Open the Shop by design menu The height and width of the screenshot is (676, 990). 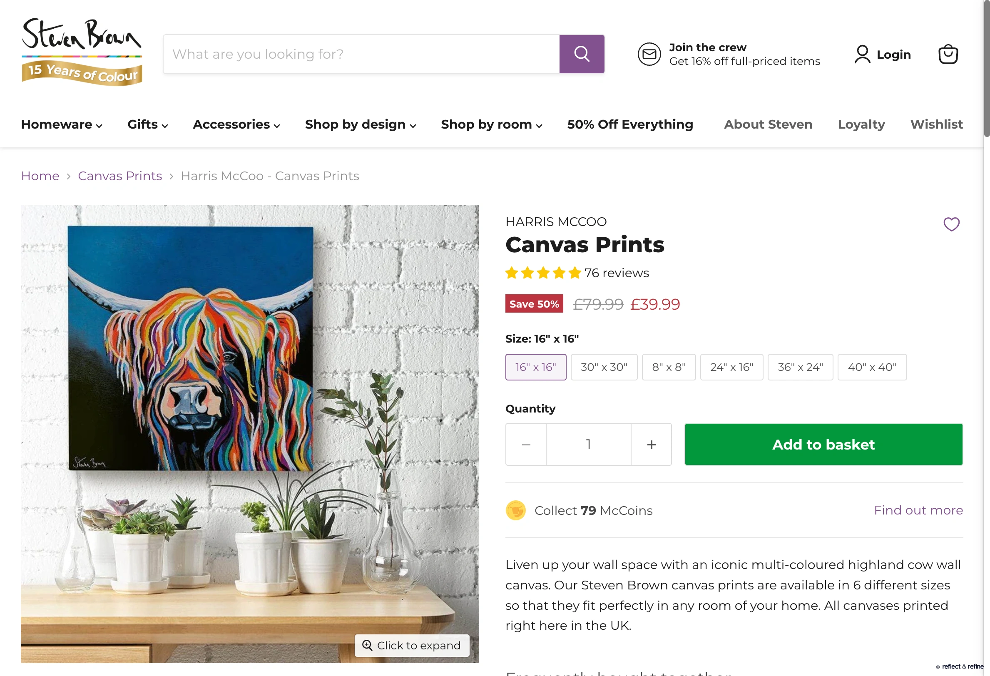click(x=360, y=124)
